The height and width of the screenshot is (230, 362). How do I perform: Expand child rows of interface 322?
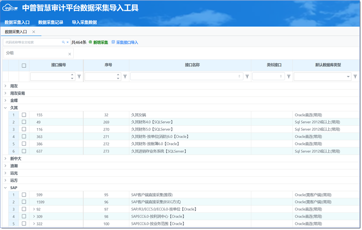[x=34, y=224]
